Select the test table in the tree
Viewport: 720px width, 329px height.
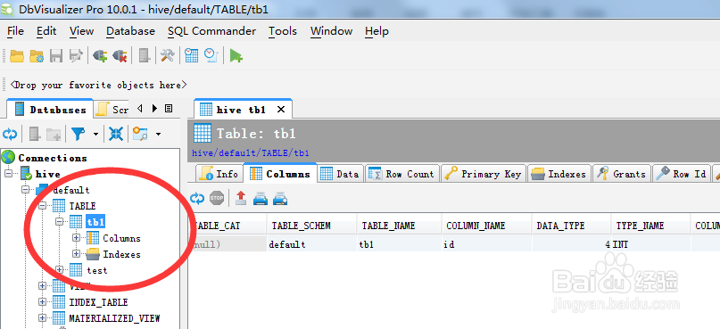97,270
